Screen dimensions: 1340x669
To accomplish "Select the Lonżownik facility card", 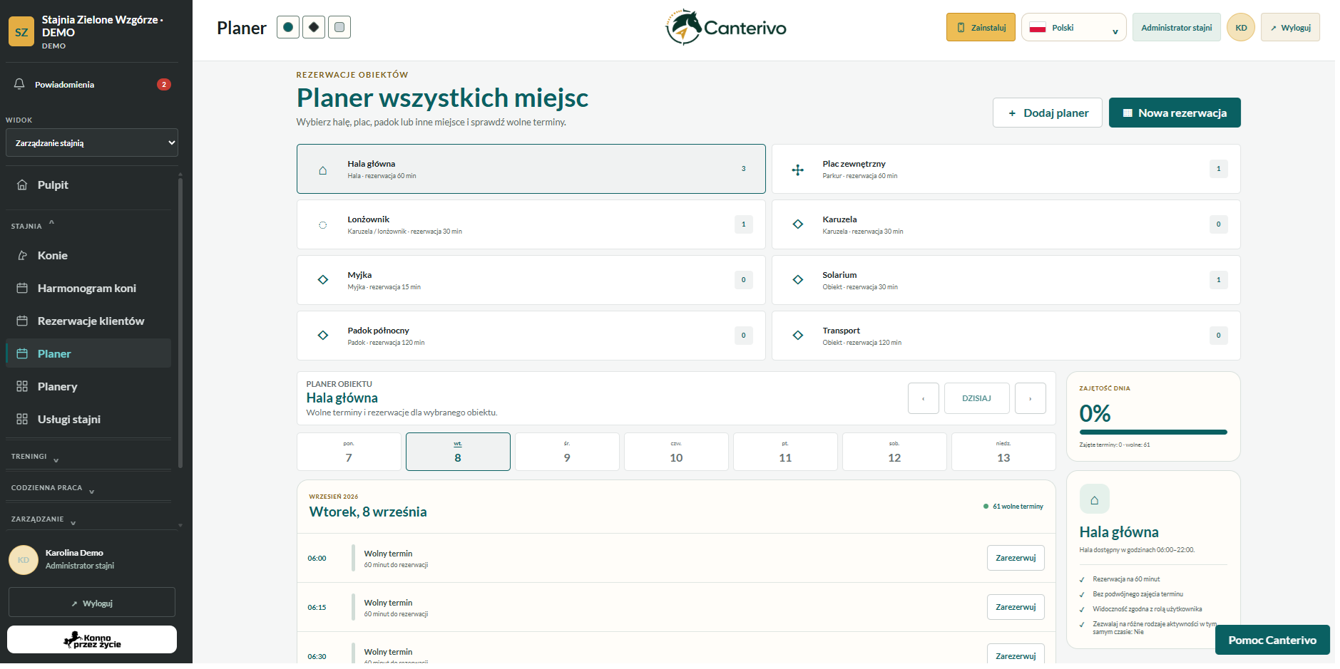I will click(x=531, y=224).
